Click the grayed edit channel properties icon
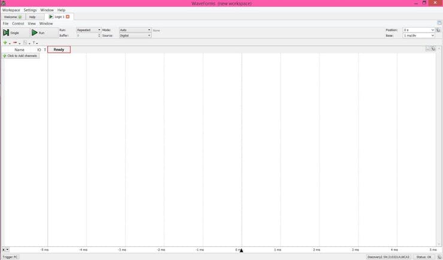The width and height of the screenshot is (443, 260). tap(25, 43)
